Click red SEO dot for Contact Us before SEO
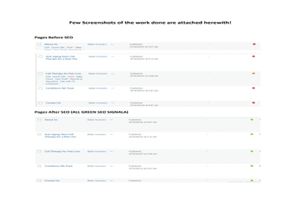294x221 pixels. (253, 103)
